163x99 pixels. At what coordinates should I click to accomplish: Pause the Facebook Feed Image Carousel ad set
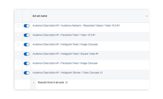[x=27, y=63]
